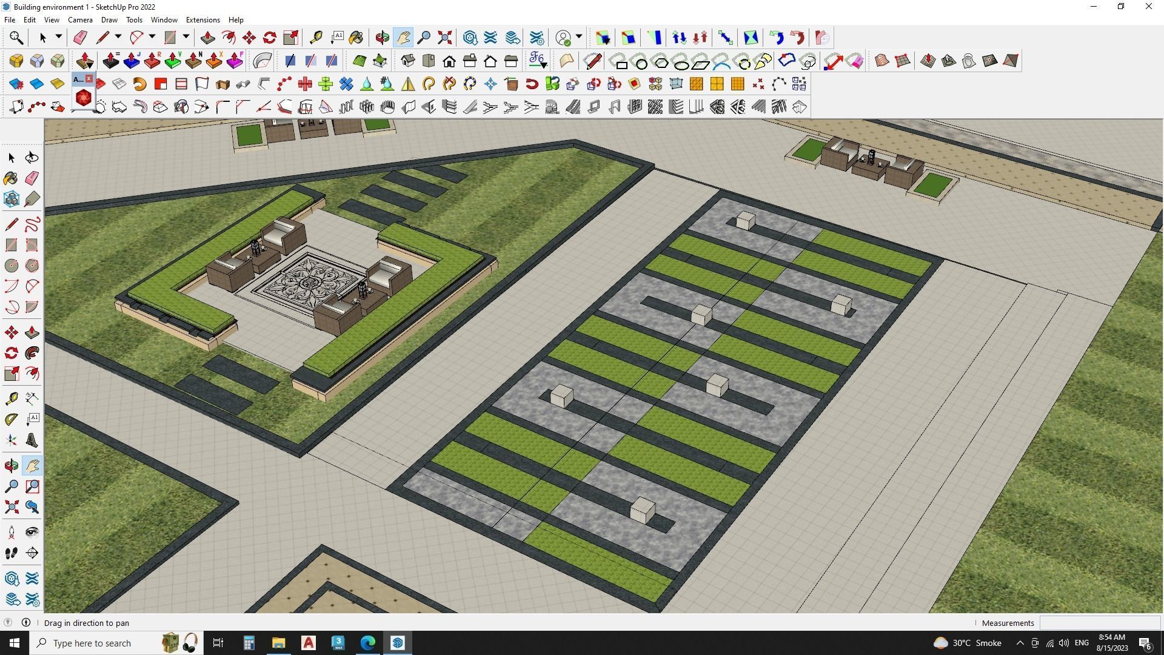This screenshot has height=655, width=1164.
Task: Show hidden system tray icons
Action: coord(1020,643)
